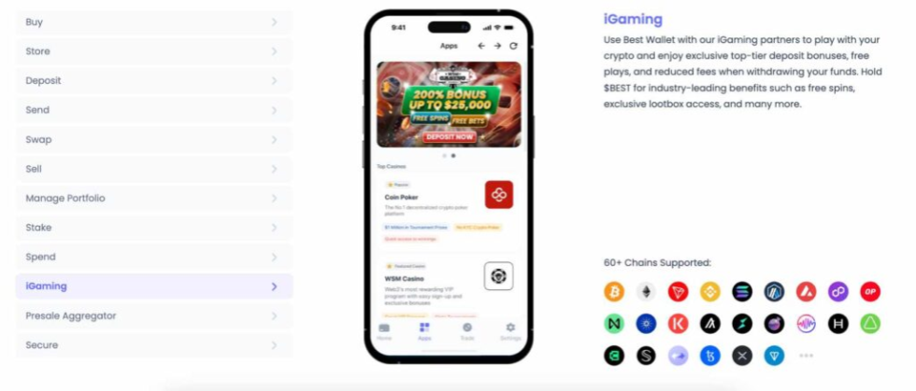Click the Avalanche chain icon
Viewport: 916px width, 391px height.
[x=806, y=292]
